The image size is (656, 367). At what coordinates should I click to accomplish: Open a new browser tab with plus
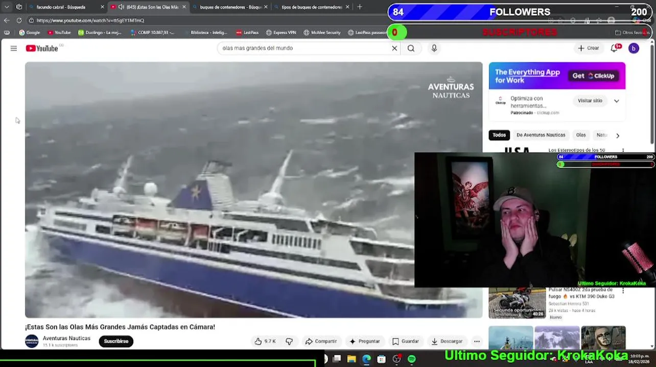(x=360, y=7)
